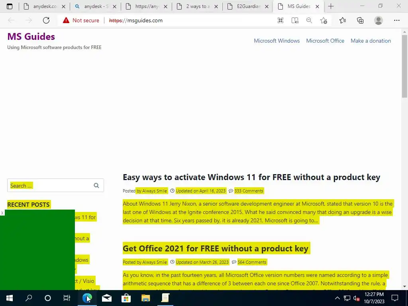Add this page to favorites

[324, 20]
